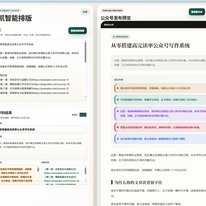Image resolution: width=206 pixels, height=206 pixels.
Task: Click the summary textarea resize handle
Action: [x=86, y=158]
